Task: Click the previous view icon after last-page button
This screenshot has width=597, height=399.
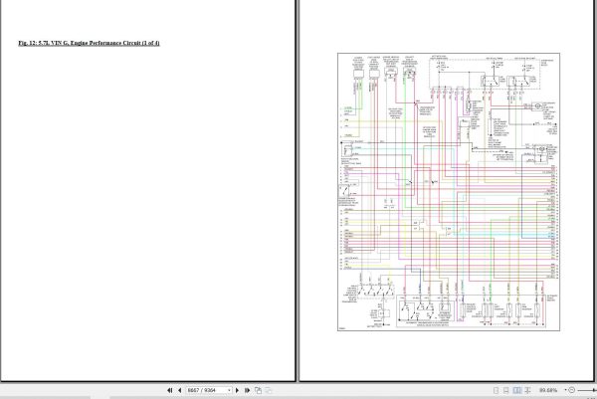Action: pos(258,390)
